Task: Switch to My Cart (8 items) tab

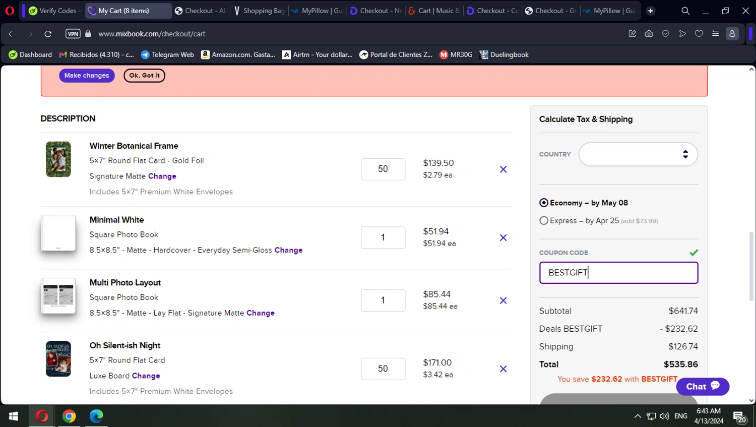Action: [x=129, y=11]
